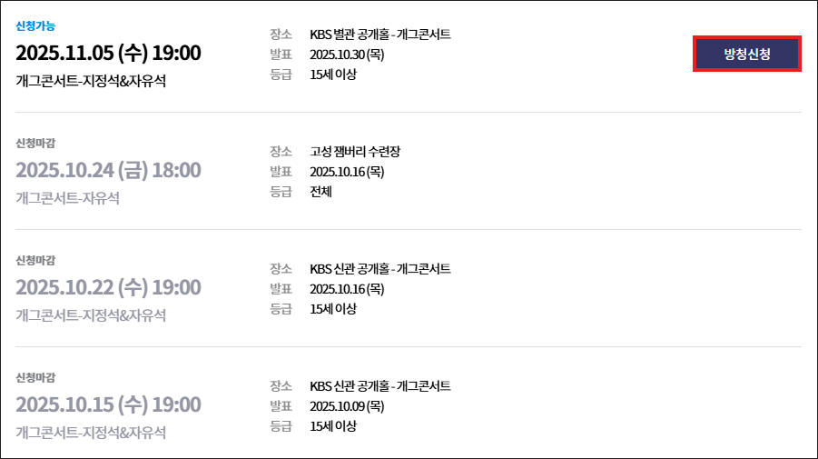Screen dimensions: 818x459
Task: Click the 전체 rating text
Action: [x=321, y=192]
